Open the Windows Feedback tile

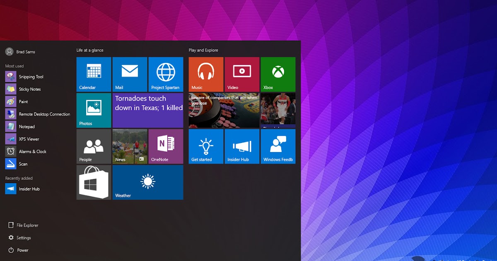[x=278, y=146]
